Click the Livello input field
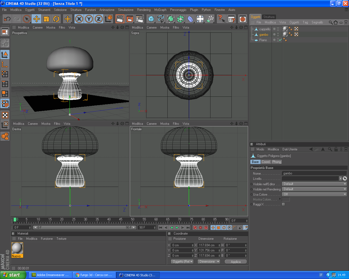This screenshot has width=349, height=279. 310,178
